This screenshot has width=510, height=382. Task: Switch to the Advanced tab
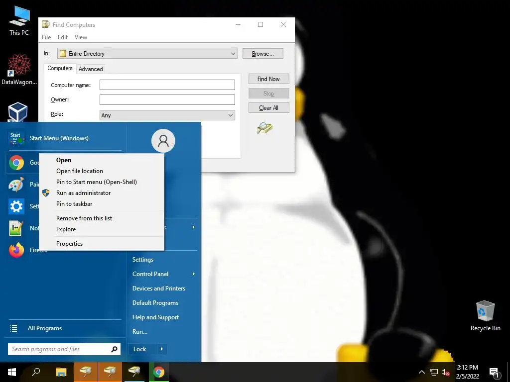pyautogui.click(x=91, y=69)
